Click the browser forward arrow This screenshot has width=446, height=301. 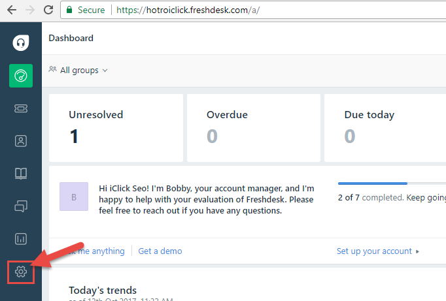pyautogui.click(x=30, y=10)
